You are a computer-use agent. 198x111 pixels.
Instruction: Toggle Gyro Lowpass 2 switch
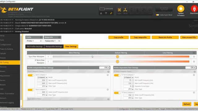click(31, 90)
